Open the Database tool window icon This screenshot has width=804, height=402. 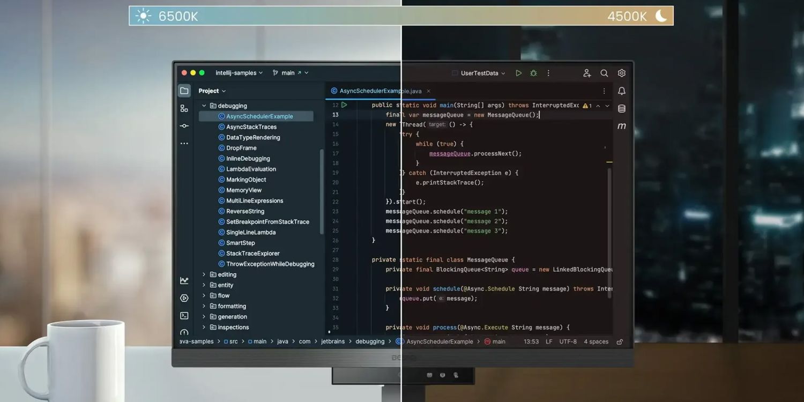click(622, 109)
